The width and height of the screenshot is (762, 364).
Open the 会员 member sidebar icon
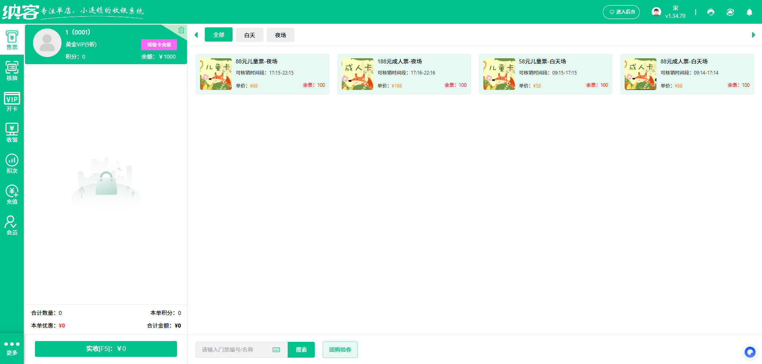click(12, 225)
